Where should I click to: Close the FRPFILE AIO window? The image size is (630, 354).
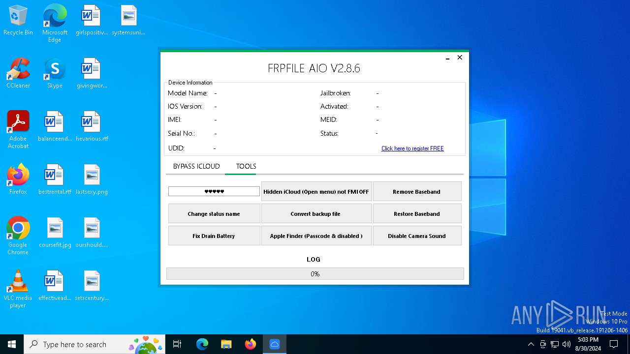(x=460, y=58)
